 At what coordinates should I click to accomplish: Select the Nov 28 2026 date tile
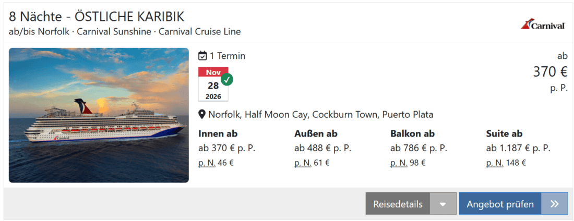point(213,84)
